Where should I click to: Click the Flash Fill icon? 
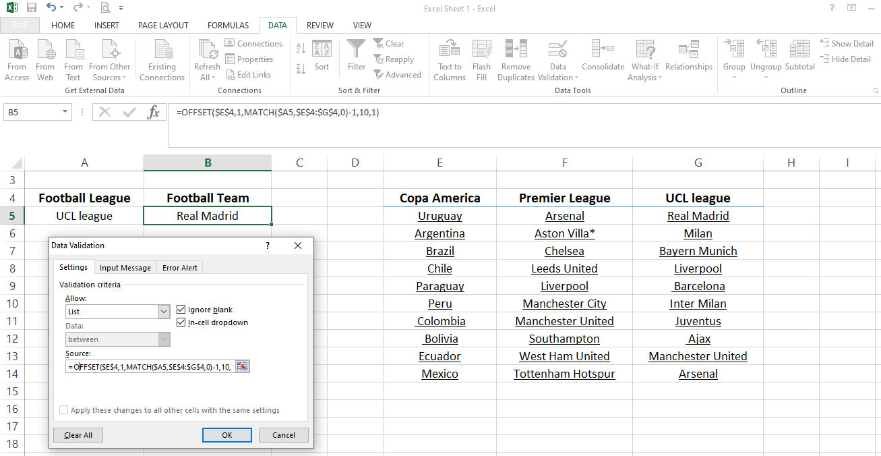click(x=481, y=51)
